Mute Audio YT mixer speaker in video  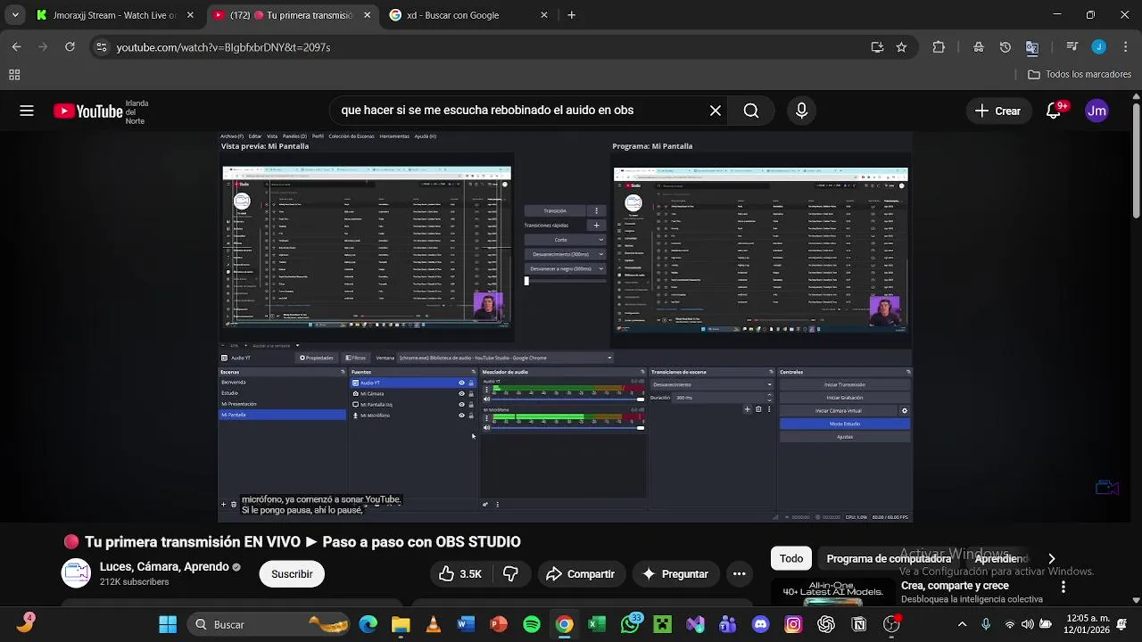pyautogui.click(x=486, y=399)
